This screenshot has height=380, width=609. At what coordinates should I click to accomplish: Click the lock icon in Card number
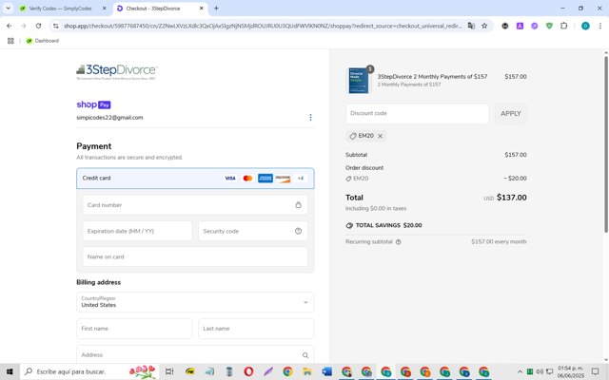tap(298, 205)
